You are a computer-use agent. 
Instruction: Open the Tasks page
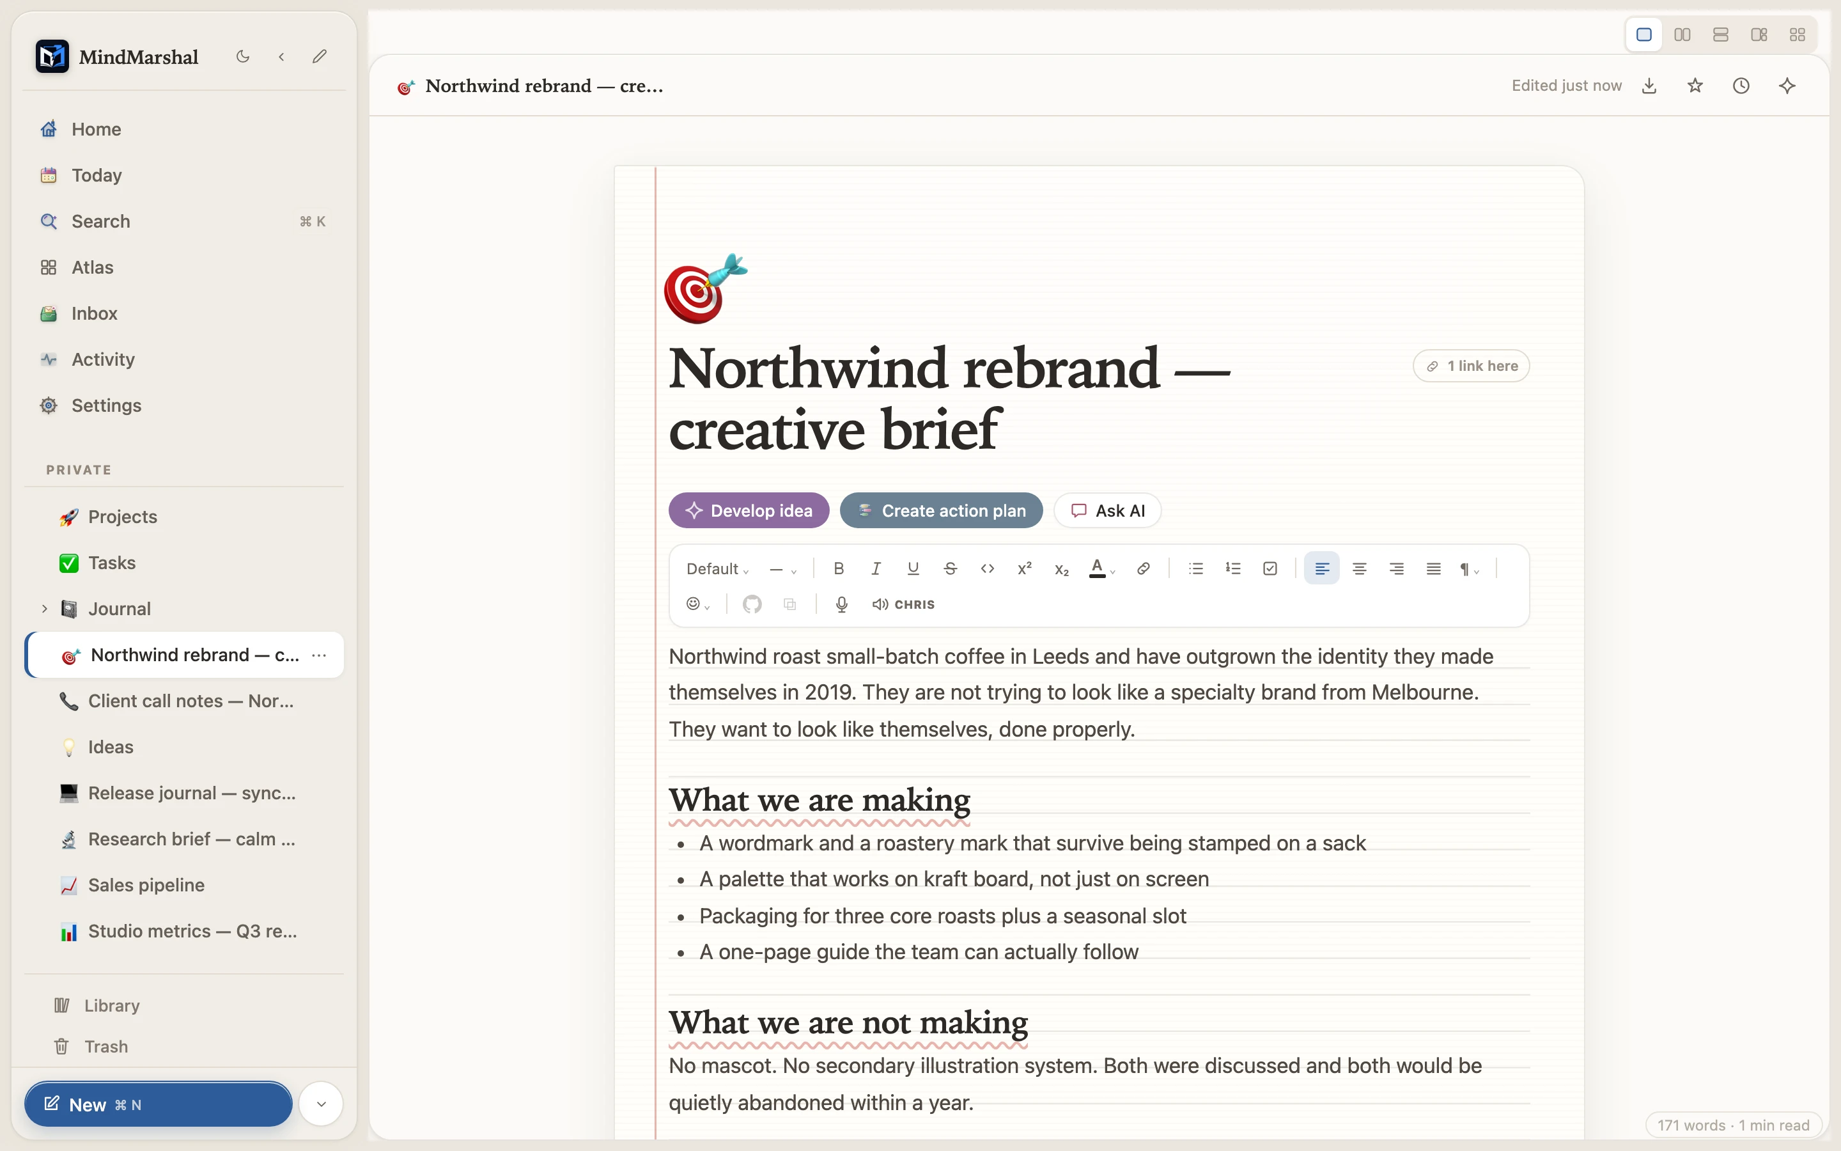[184, 563]
